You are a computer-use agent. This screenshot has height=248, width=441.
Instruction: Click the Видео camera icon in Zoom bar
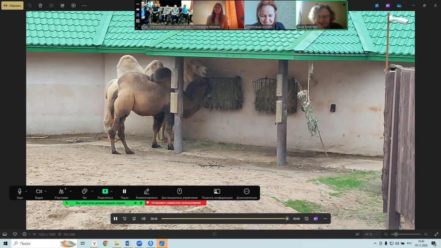(x=39, y=193)
